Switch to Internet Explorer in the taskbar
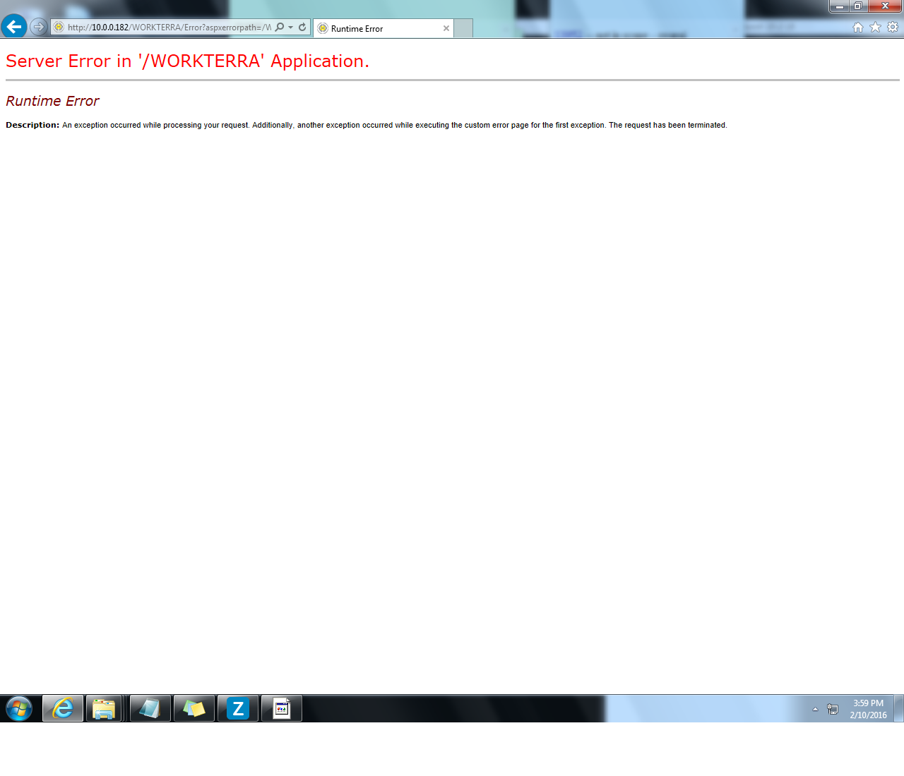This screenshot has width=904, height=776. click(x=63, y=708)
